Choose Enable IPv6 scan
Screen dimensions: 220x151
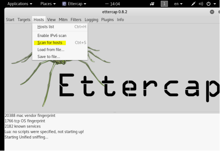pos(60,35)
